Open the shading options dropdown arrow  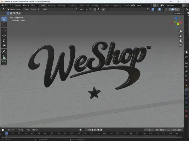[181, 9]
